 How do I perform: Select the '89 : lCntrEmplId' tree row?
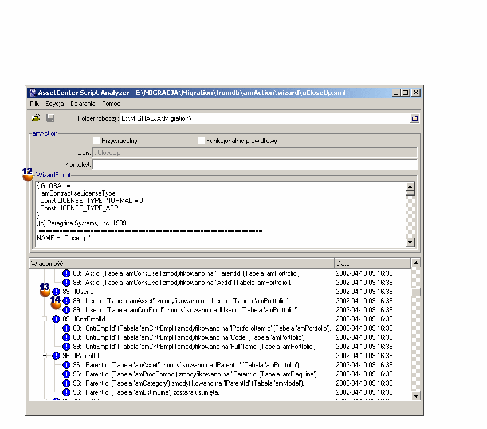click(84, 319)
